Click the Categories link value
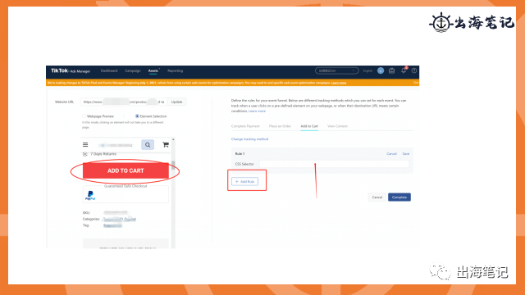525x295 pixels. [120, 219]
